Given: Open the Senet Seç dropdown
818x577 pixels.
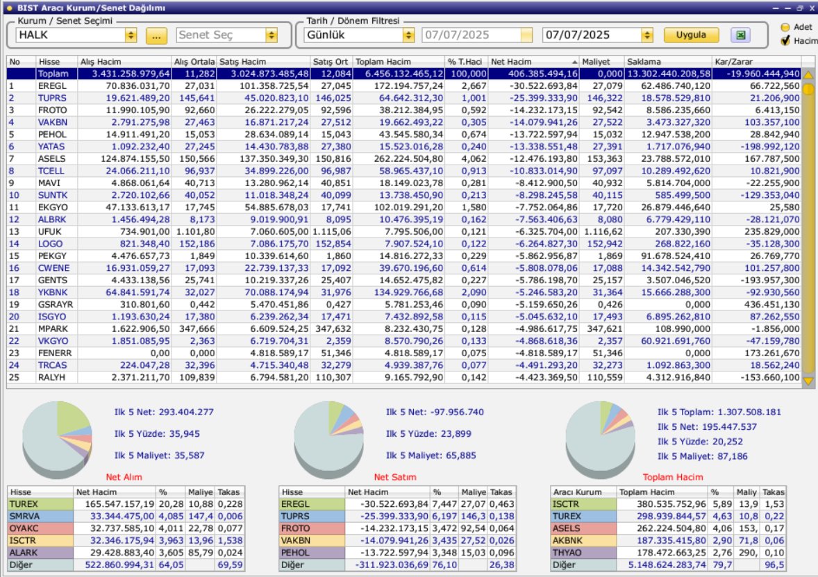Looking at the screenshot, I should click(272, 35).
